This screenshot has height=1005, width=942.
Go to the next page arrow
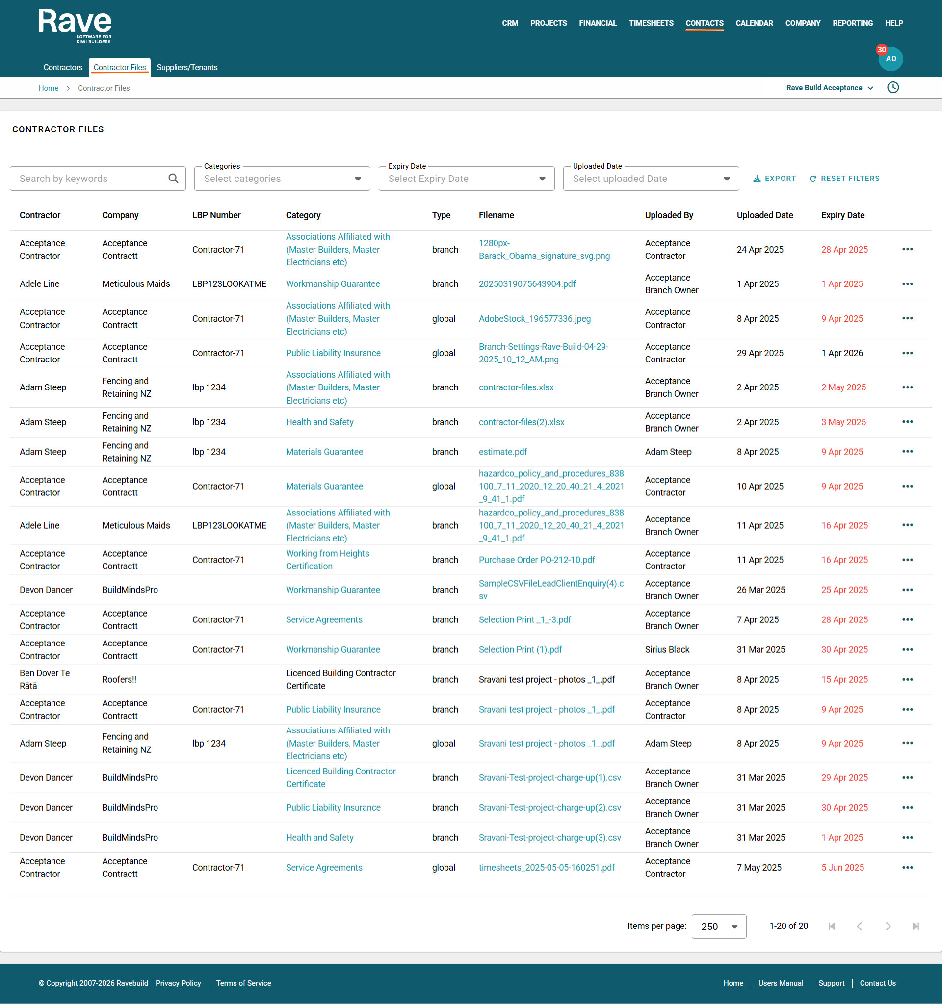(888, 926)
